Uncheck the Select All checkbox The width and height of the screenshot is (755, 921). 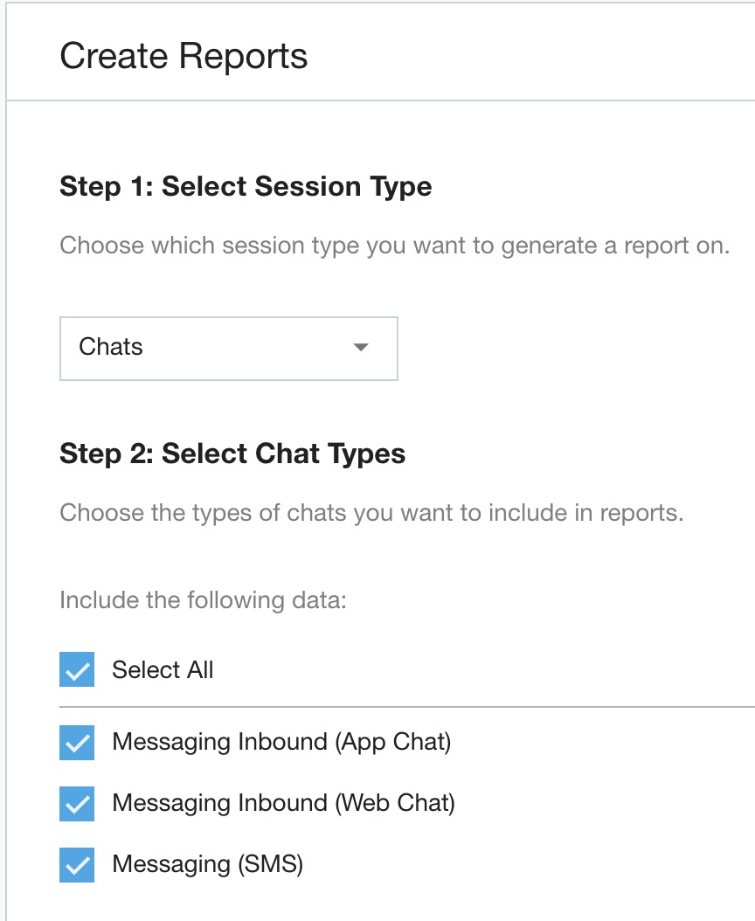point(77,670)
